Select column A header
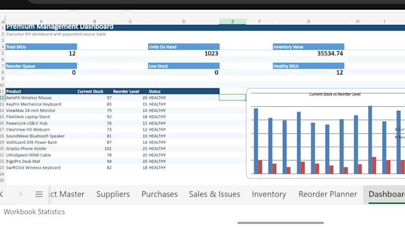The image size is (405, 227). tap(41, 21)
